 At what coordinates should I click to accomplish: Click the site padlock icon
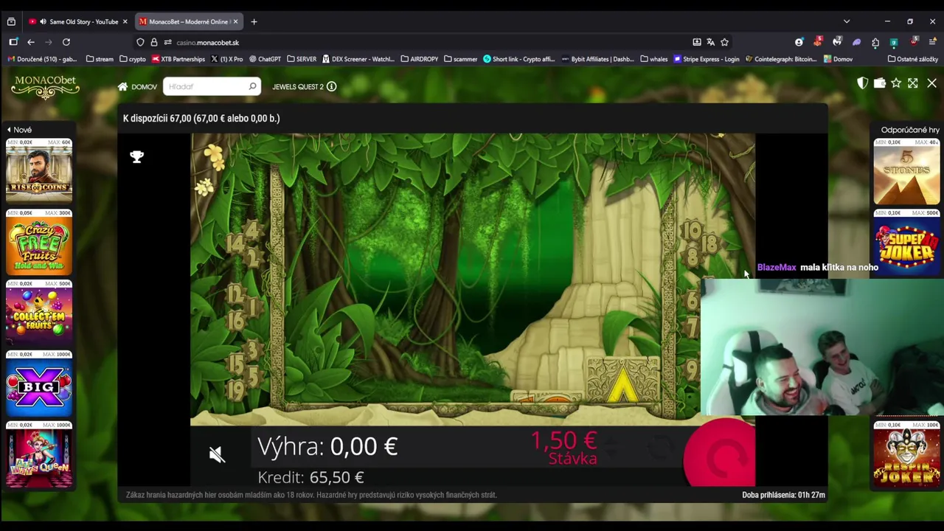pyautogui.click(x=154, y=42)
